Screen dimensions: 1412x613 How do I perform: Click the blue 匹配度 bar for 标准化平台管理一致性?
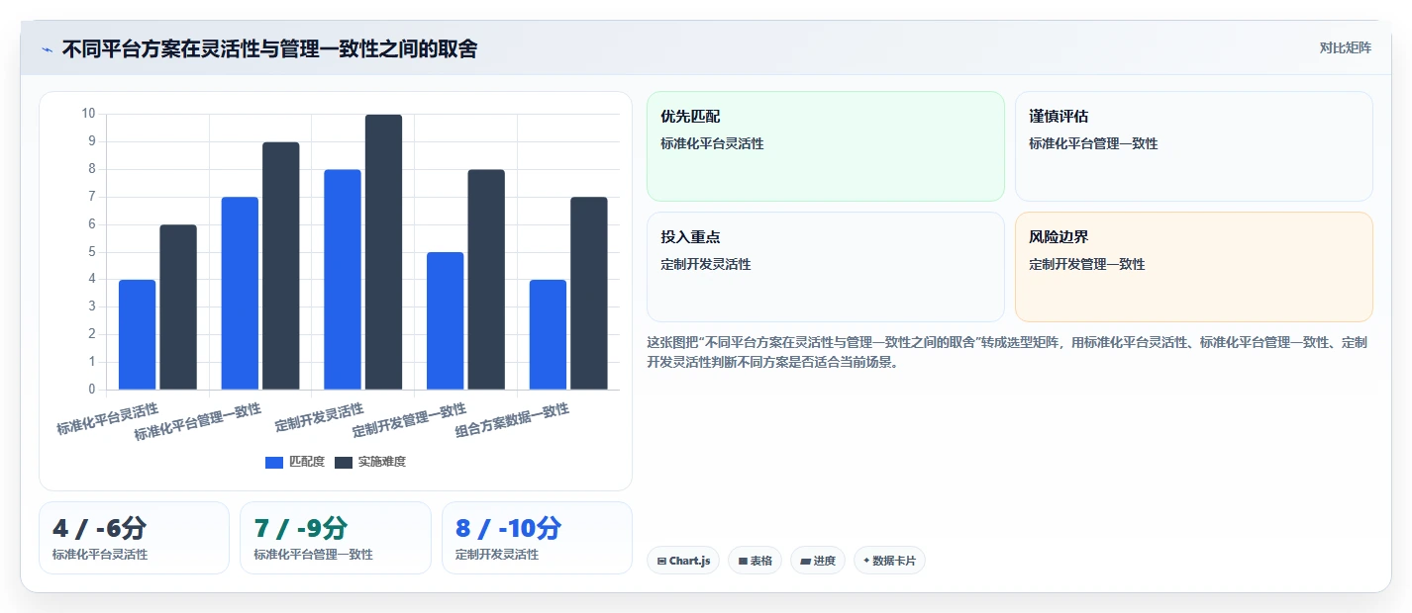pyautogui.click(x=240, y=293)
